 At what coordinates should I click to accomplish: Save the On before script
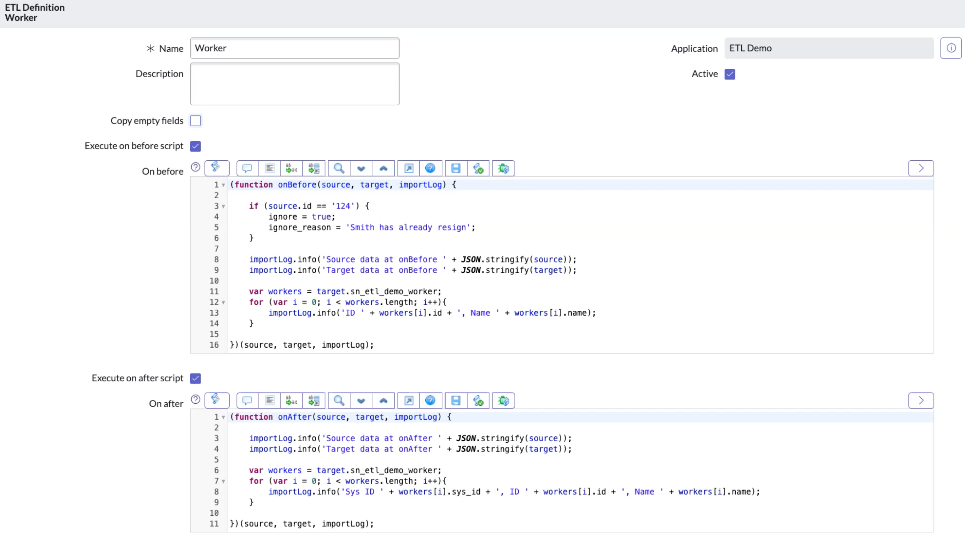point(456,168)
